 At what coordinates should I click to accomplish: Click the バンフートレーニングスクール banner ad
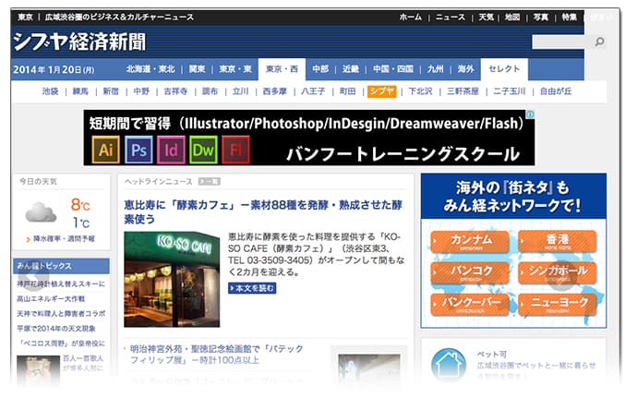[308, 138]
